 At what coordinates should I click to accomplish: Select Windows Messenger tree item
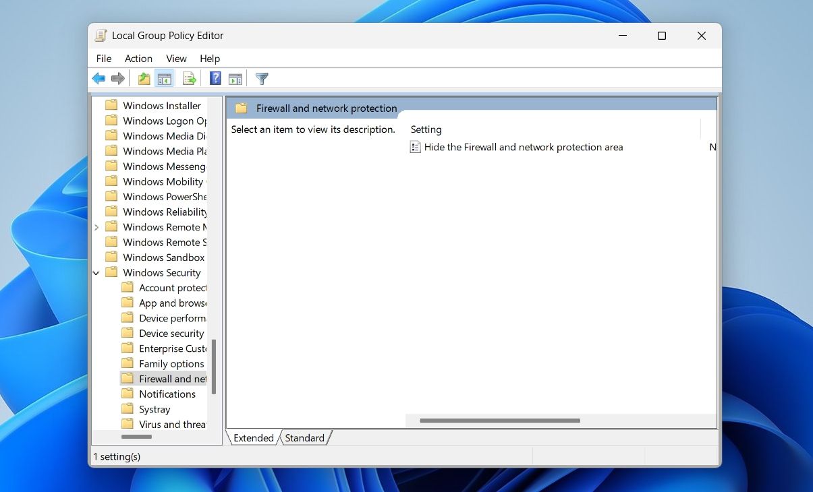pyautogui.click(x=165, y=166)
